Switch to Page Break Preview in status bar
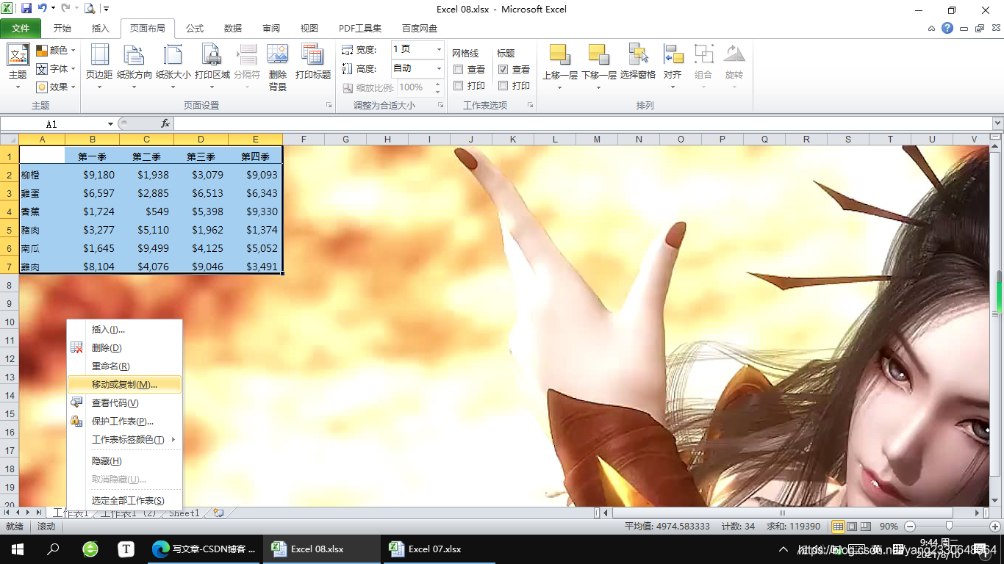This screenshot has height=564, width=1004. click(865, 527)
